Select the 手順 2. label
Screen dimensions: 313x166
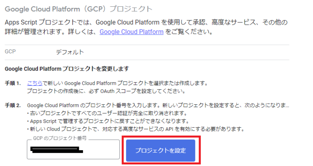(x=13, y=106)
